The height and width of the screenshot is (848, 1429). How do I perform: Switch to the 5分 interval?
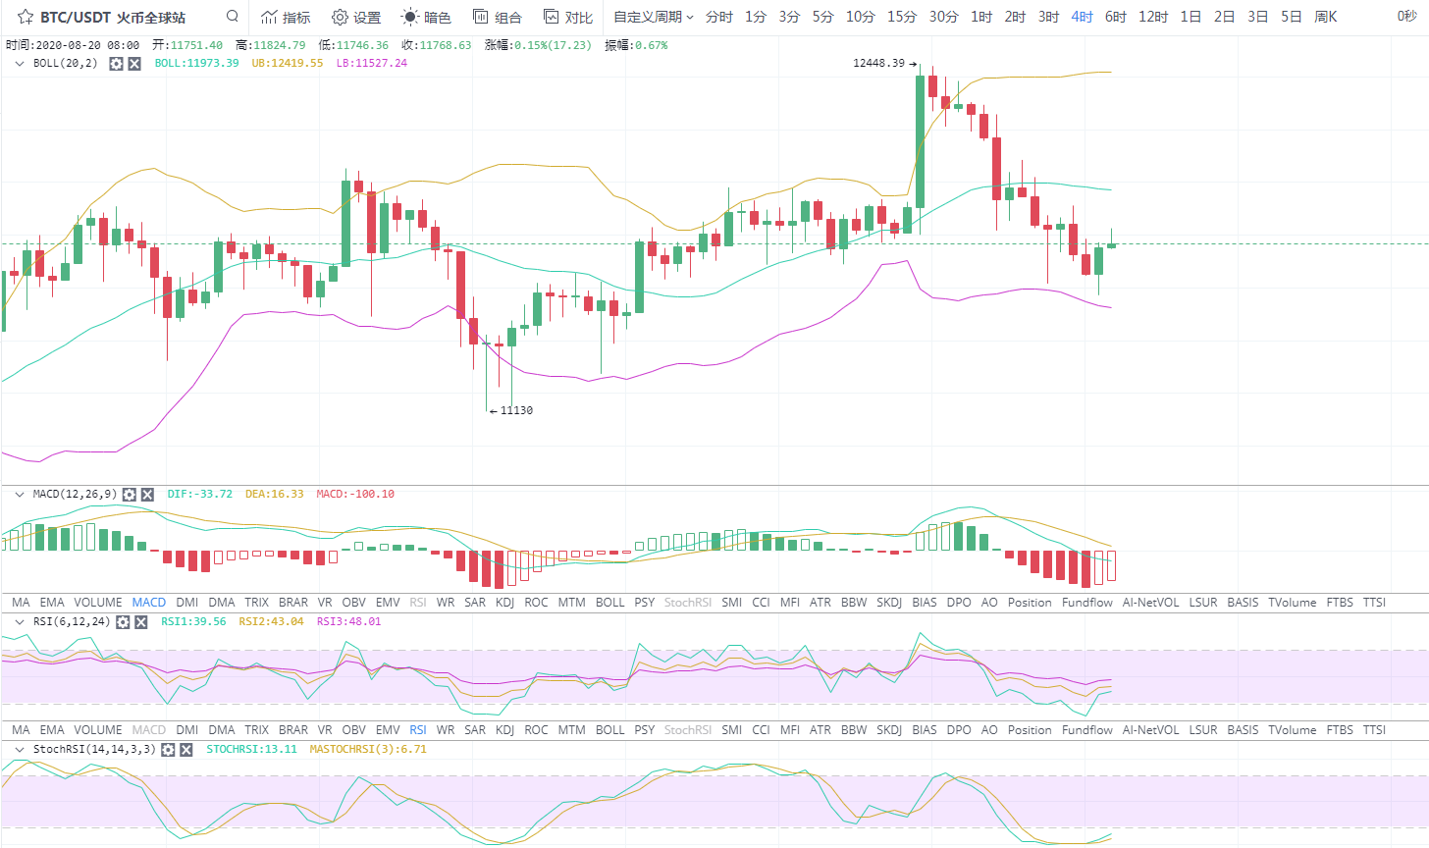[822, 17]
